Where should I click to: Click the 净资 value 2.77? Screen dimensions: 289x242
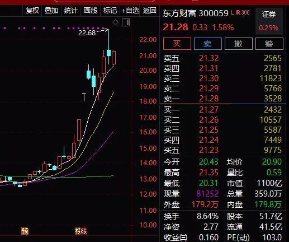point(211,227)
